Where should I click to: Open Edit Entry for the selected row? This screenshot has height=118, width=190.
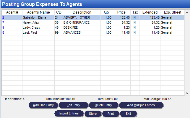point(74,105)
